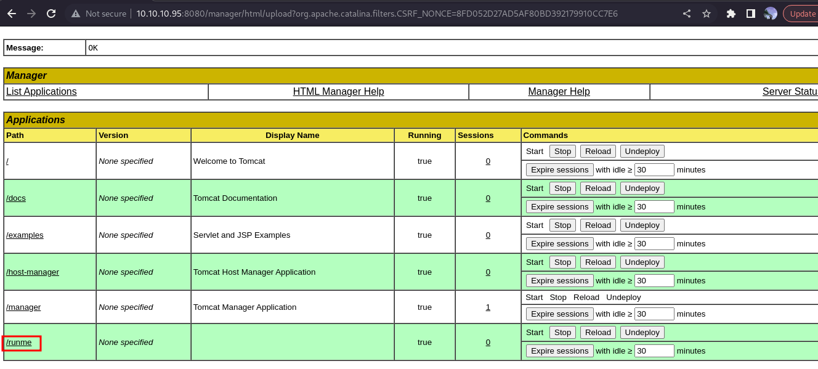The height and width of the screenshot is (369, 818).
Task: Select 'Tomcat Documentation' display name text
Action: tap(235, 198)
